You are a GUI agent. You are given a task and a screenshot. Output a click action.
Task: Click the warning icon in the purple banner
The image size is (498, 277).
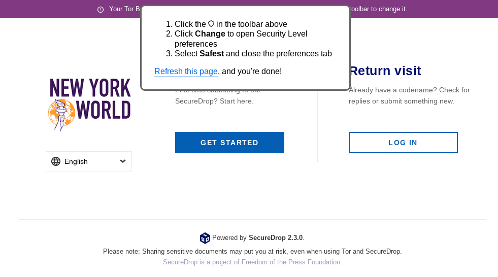[101, 10]
